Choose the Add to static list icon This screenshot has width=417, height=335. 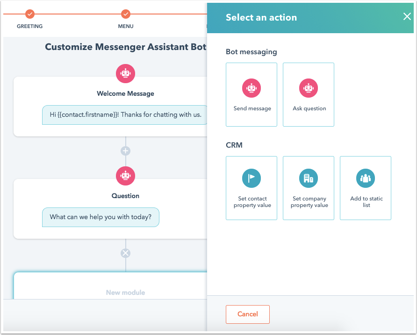(366, 178)
